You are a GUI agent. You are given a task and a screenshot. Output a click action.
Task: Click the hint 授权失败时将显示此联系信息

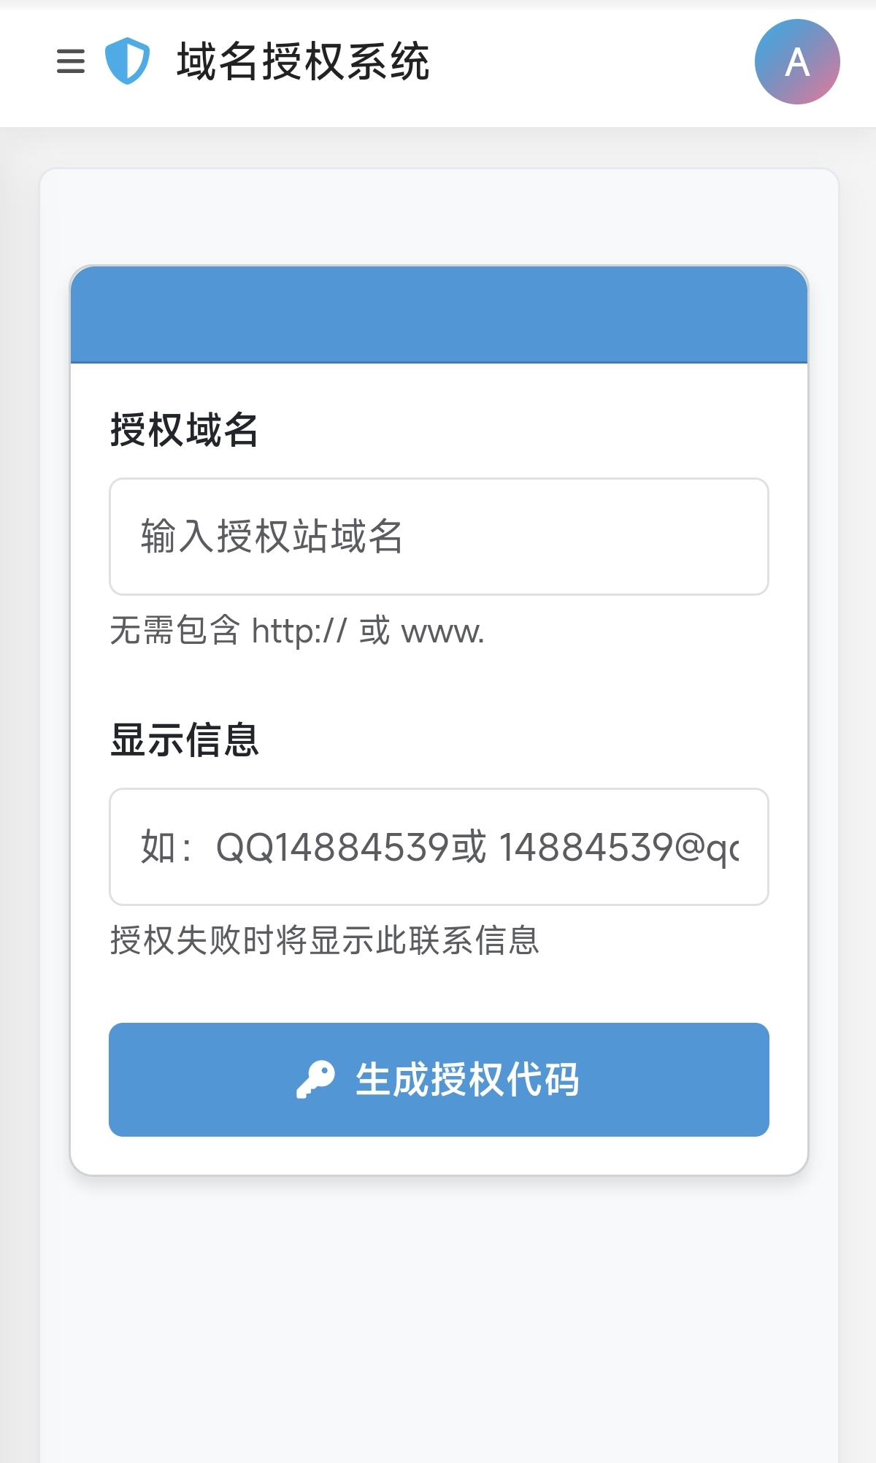(325, 940)
